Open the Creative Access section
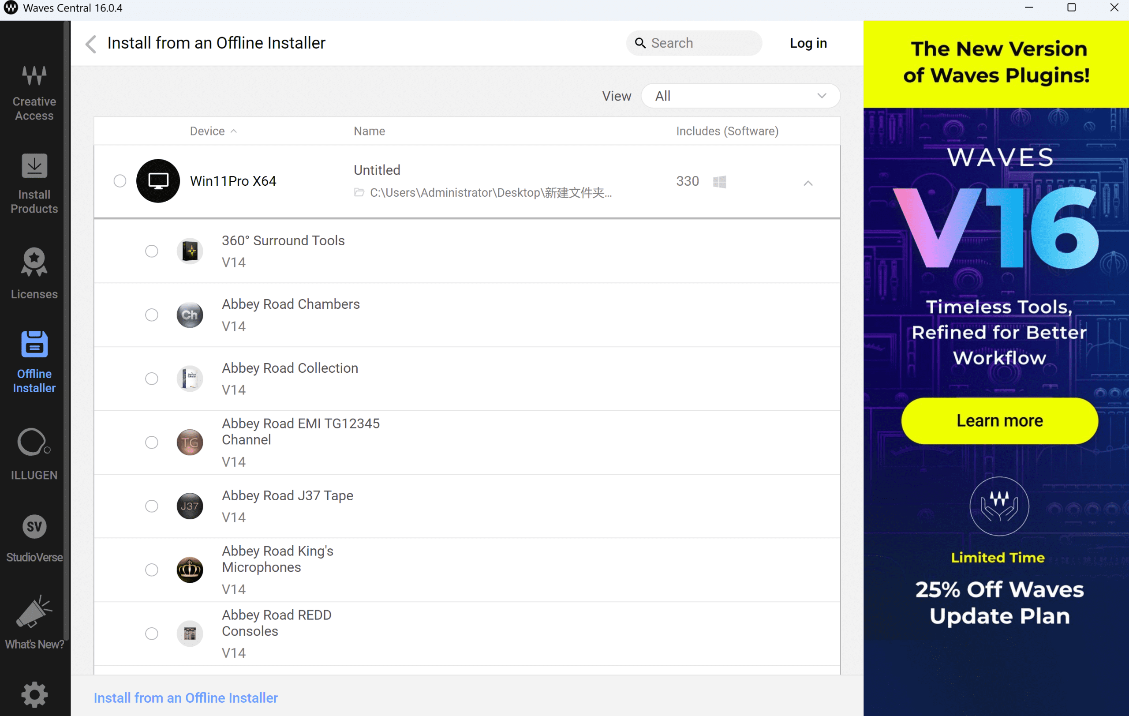This screenshot has width=1129, height=716. 34,92
